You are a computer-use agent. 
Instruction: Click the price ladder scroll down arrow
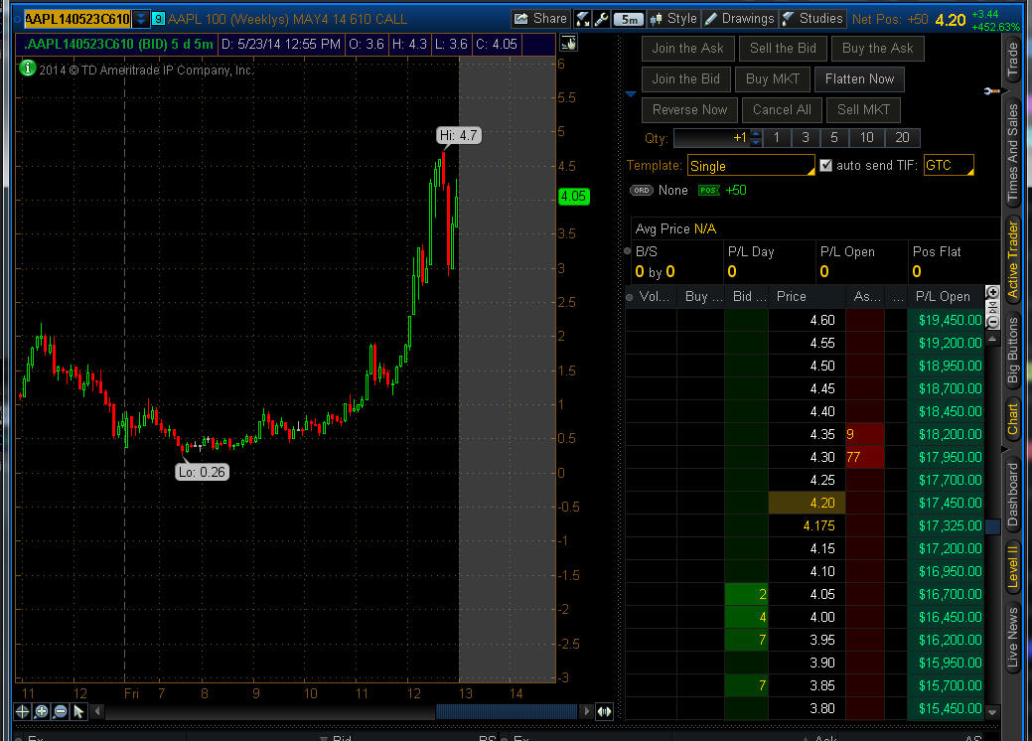tap(992, 712)
